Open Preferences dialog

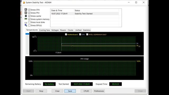(x=99, y=91)
